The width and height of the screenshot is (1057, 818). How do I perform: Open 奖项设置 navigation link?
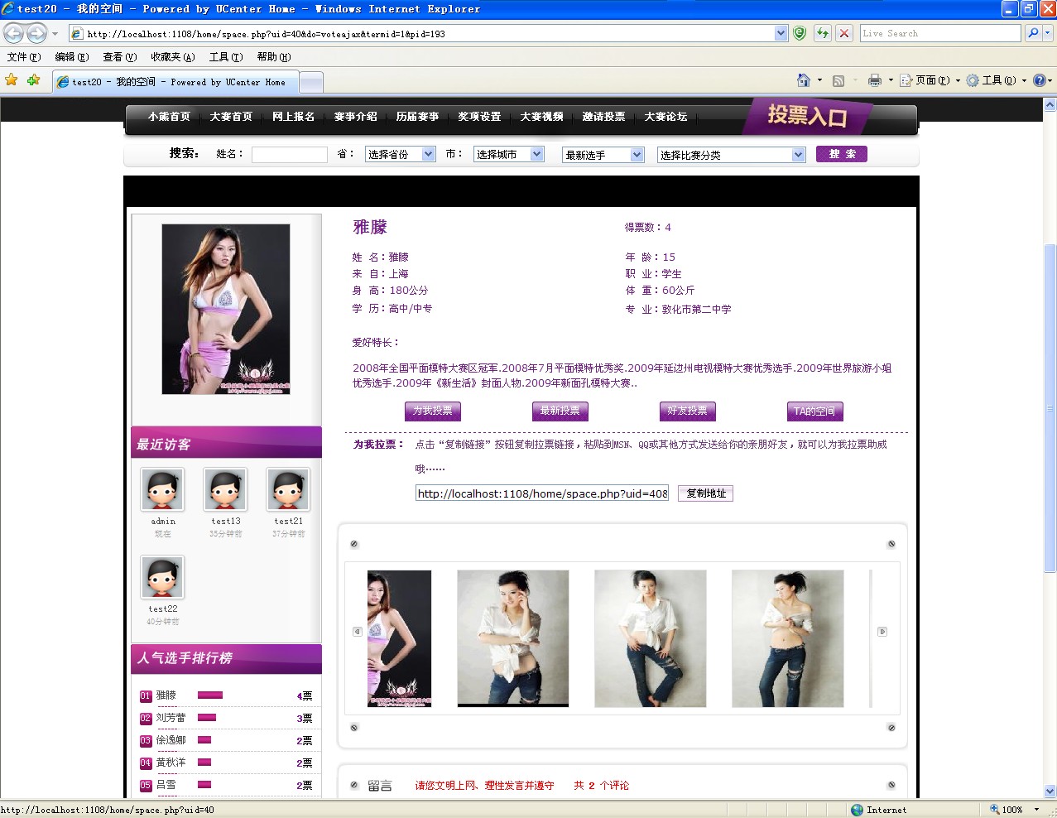(480, 117)
